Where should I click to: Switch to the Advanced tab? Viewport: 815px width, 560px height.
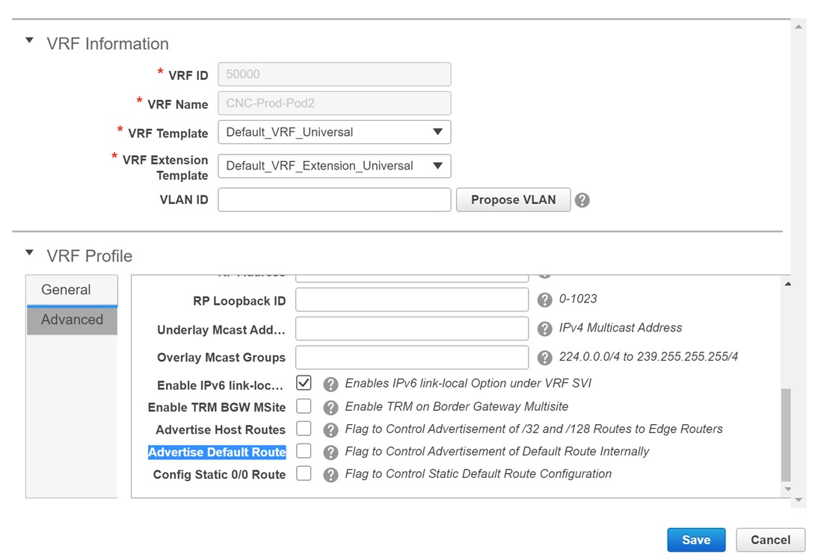point(72,320)
